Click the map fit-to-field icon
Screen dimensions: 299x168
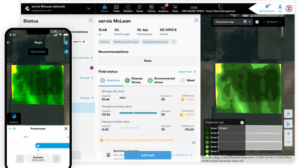tap(288, 114)
